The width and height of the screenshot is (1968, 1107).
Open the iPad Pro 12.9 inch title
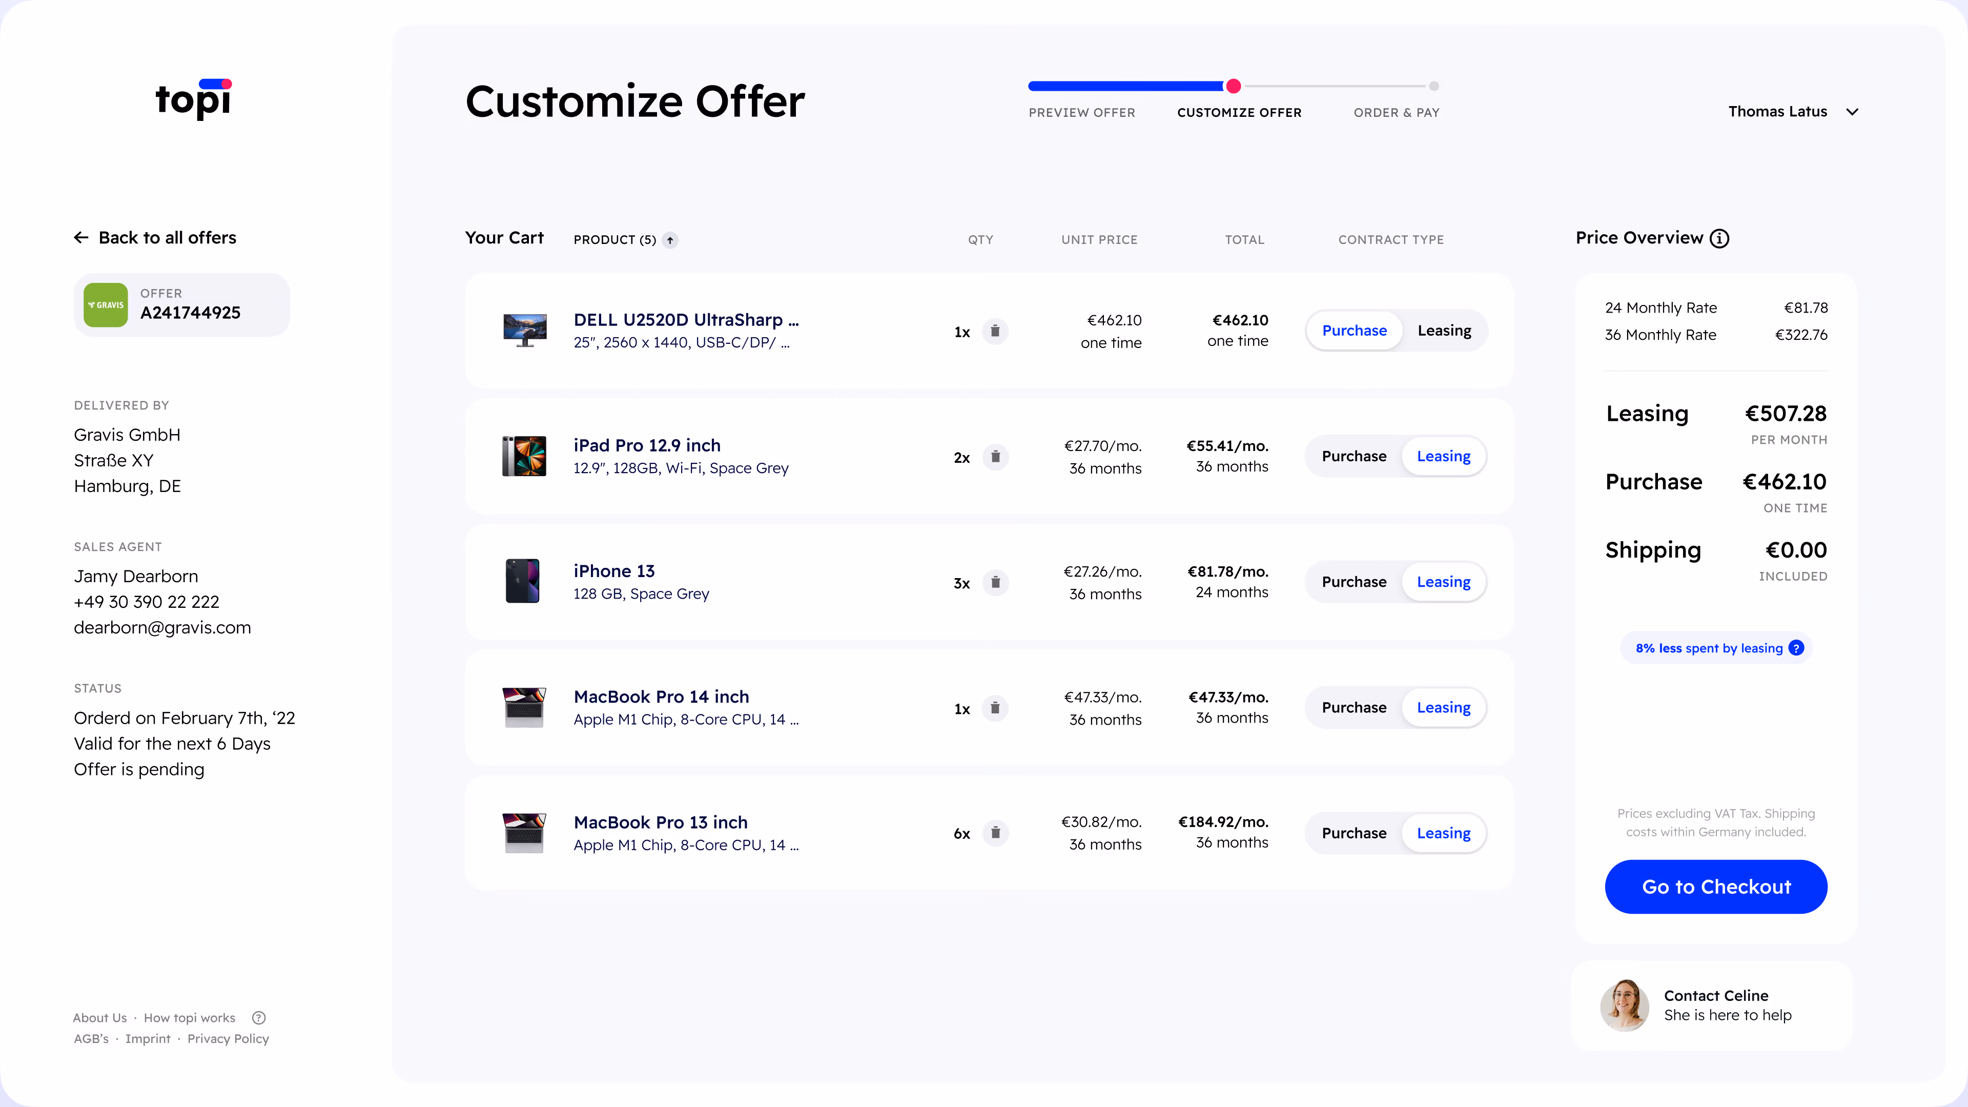[647, 445]
